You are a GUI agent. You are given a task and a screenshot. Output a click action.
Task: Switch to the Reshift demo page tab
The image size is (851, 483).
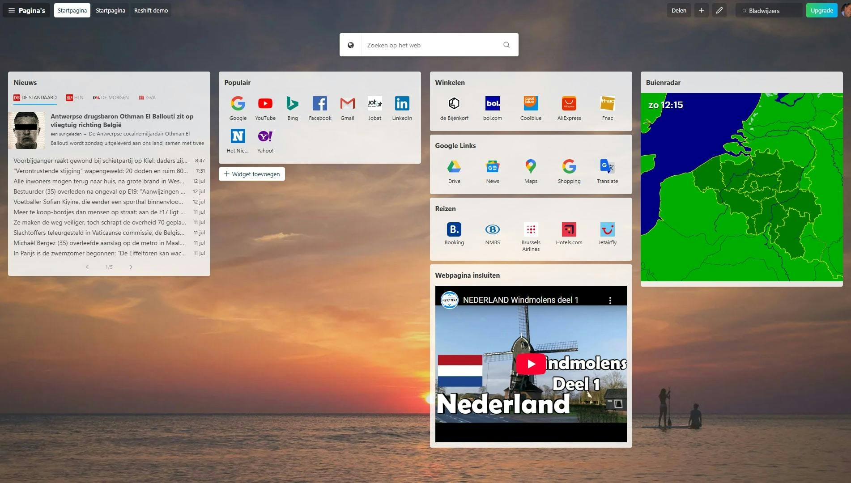pos(151,10)
